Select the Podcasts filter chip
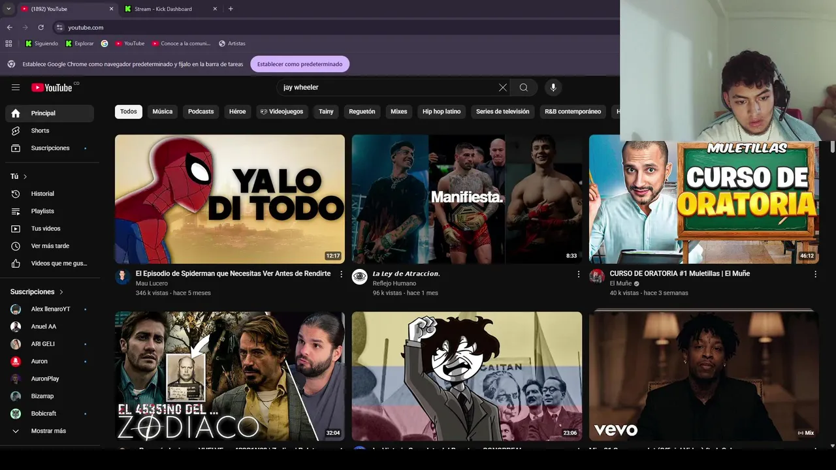836x470 pixels. click(x=201, y=112)
